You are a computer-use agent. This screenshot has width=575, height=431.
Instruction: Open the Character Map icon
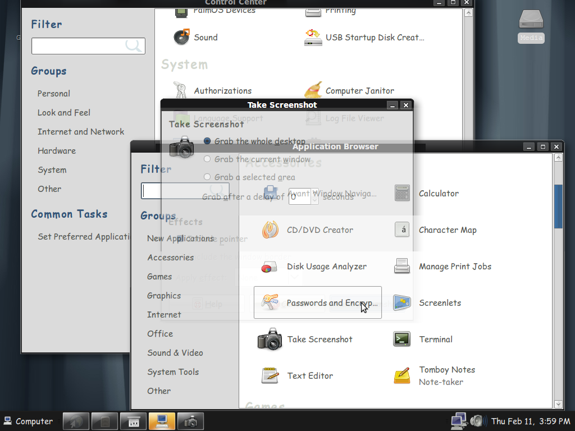(x=402, y=230)
